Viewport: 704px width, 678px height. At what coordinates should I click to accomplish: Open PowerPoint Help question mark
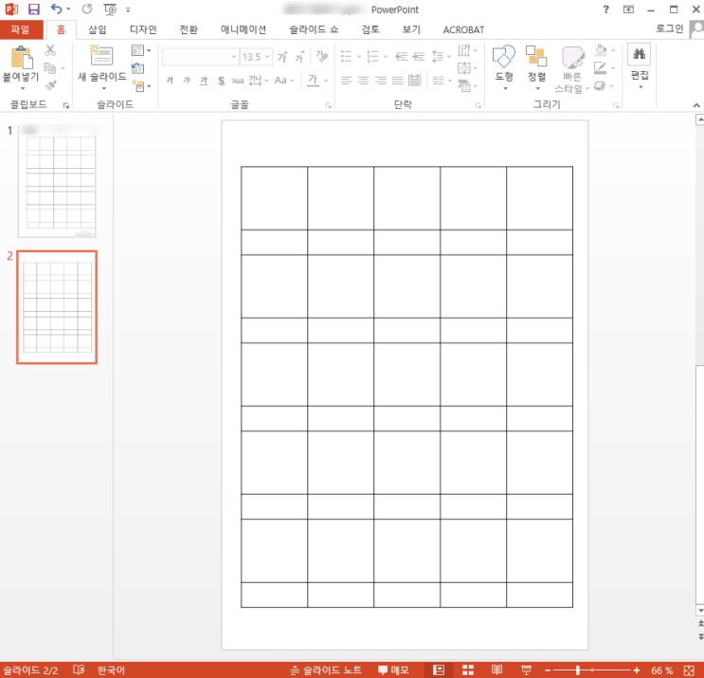605,9
